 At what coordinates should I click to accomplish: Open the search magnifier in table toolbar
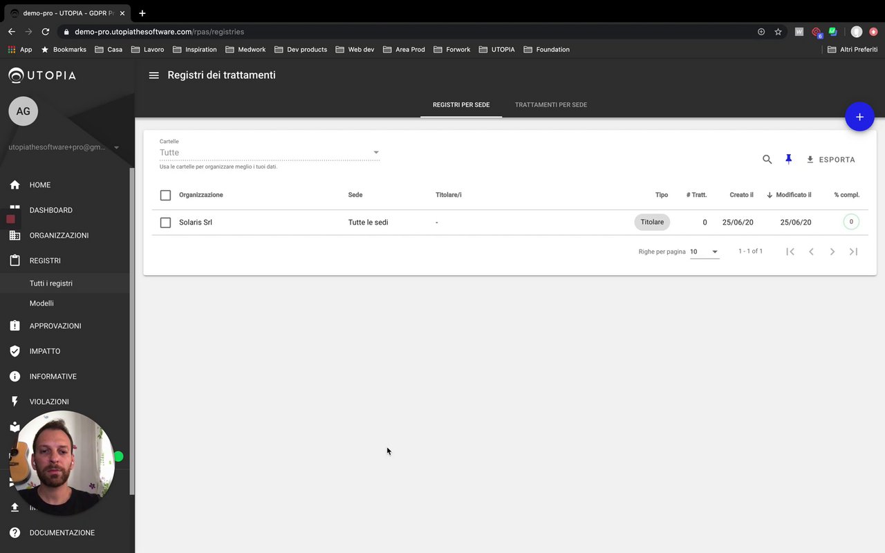point(767,160)
